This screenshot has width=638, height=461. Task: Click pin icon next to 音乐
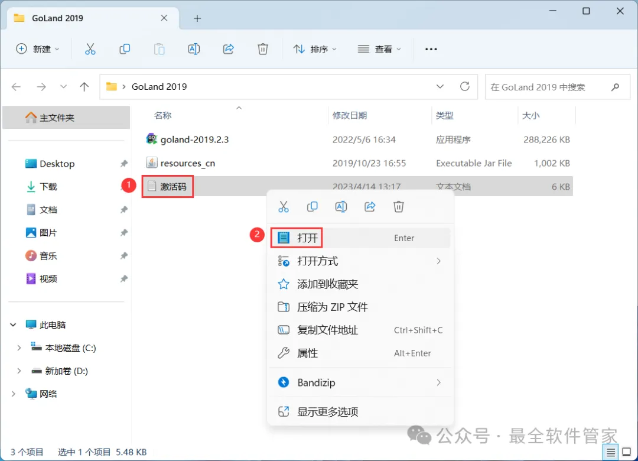123,256
